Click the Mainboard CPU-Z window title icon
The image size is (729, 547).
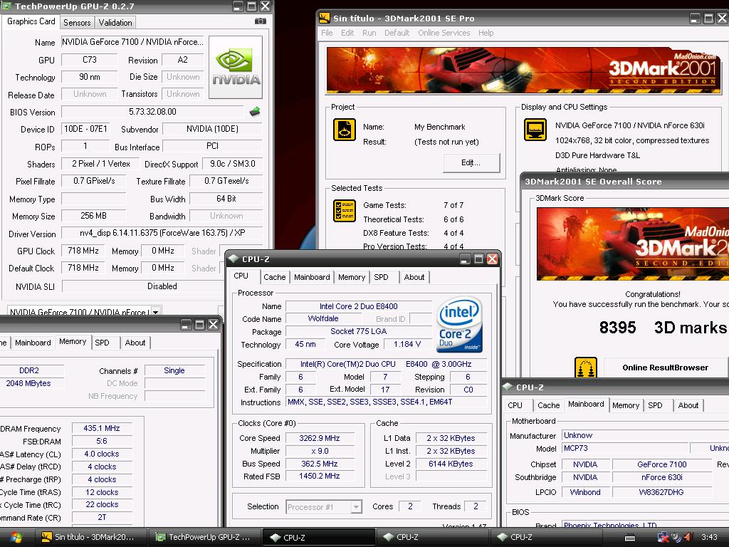[508, 387]
